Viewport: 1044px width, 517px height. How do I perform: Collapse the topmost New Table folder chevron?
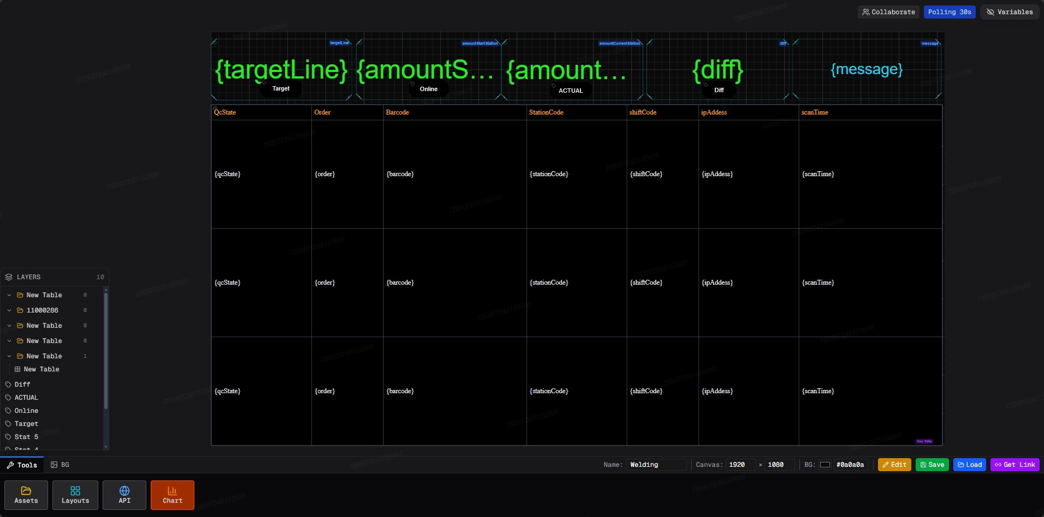pos(9,295)
